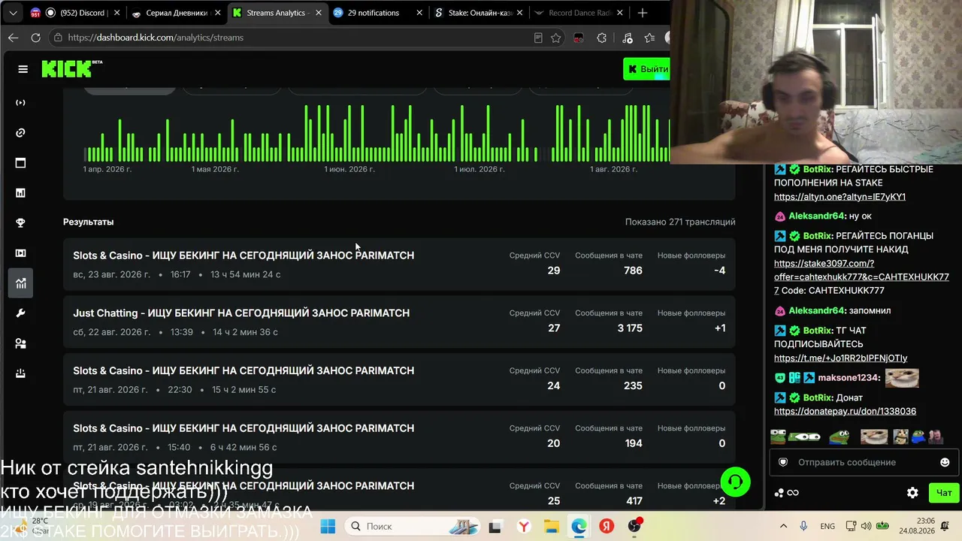Open the 21 авг. 15:40 Slots & Casino stream
This screenshot has width=962, height=541.
tap(399, 437)
